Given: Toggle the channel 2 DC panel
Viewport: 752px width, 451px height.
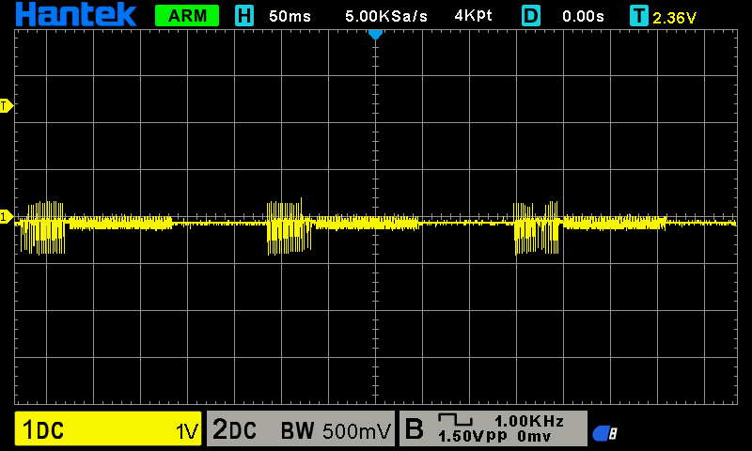Looking at the screenshot, I should click(301, 428).
